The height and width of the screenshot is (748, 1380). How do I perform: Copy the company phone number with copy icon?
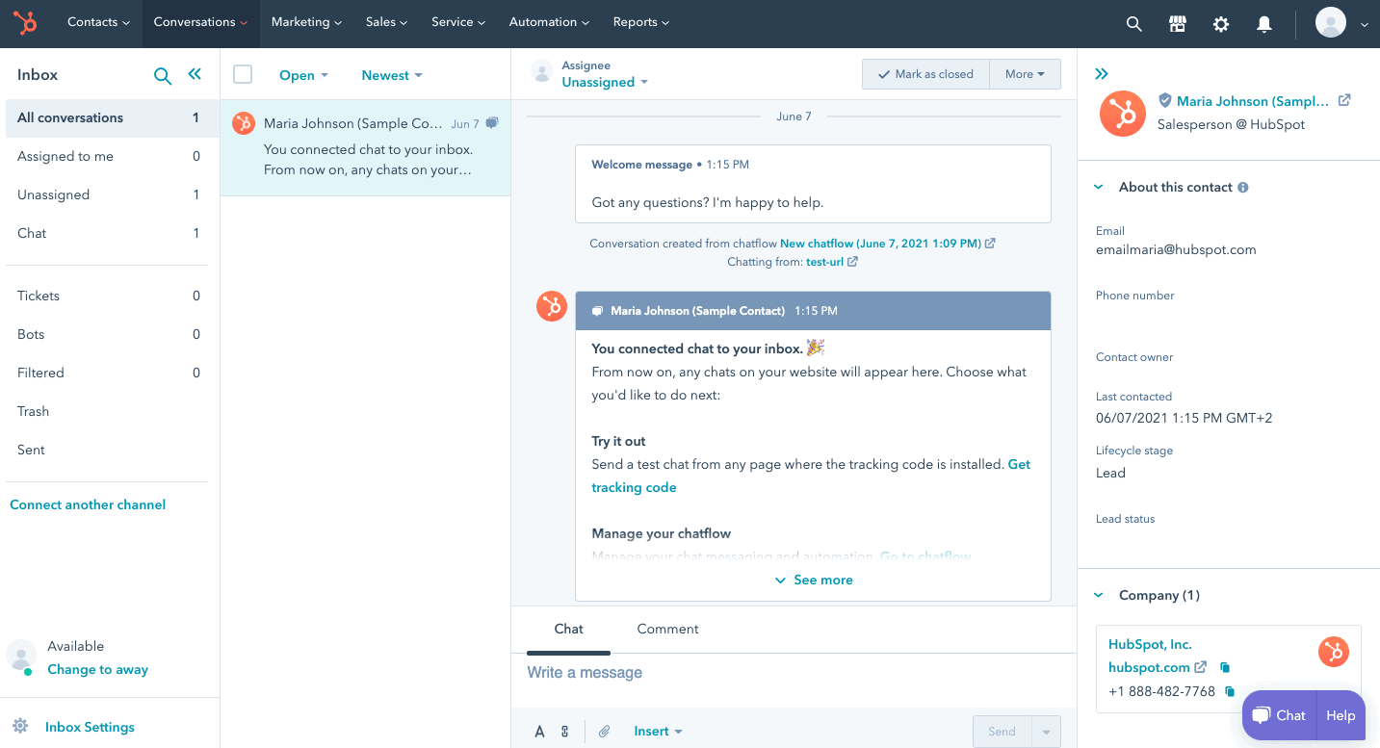(1230, 691)
